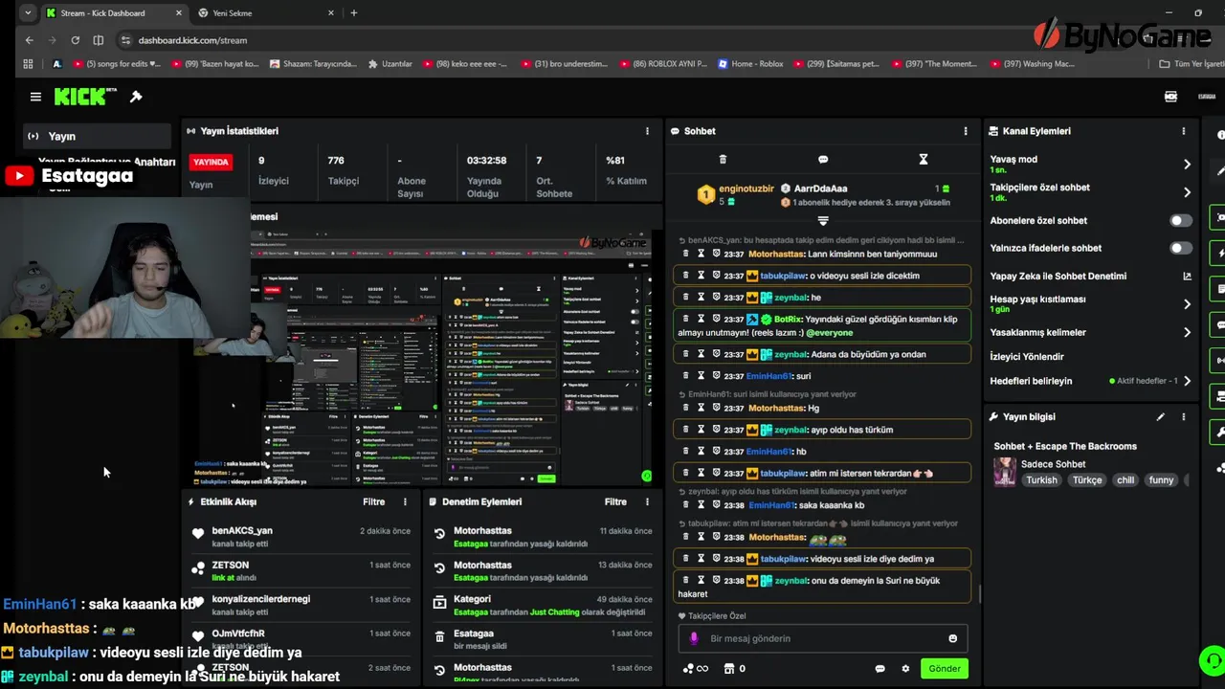The width and height of the screenshot is (1225, 689).
Task: Expand Yavaş mod settings chevron
Action: 1187,165
